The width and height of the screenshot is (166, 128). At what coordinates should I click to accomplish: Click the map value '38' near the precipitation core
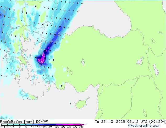[45, 50]
